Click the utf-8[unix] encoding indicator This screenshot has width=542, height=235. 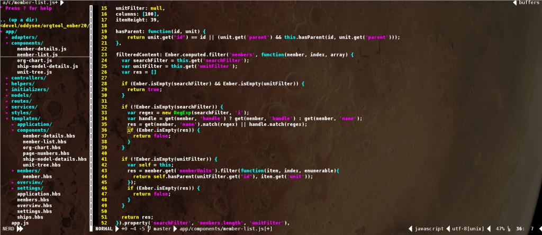[x=470, y=229]
